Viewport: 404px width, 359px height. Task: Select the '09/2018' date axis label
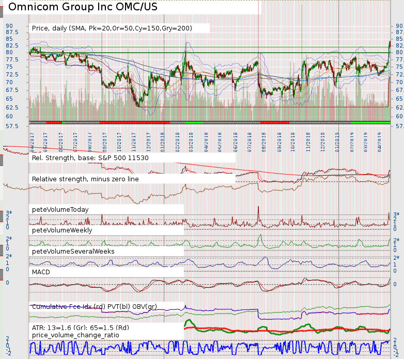[279, 142]
